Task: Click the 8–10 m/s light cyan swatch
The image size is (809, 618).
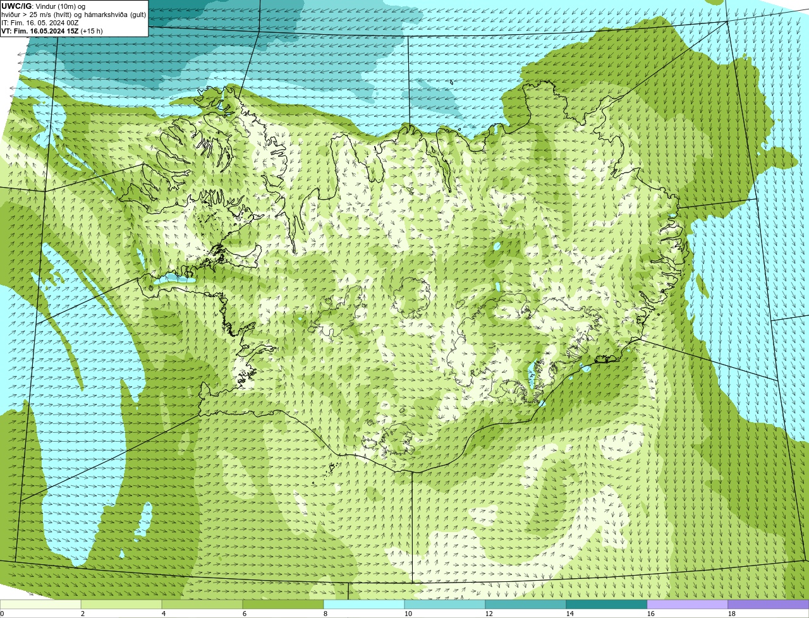Action: click(x=364, y=605)
